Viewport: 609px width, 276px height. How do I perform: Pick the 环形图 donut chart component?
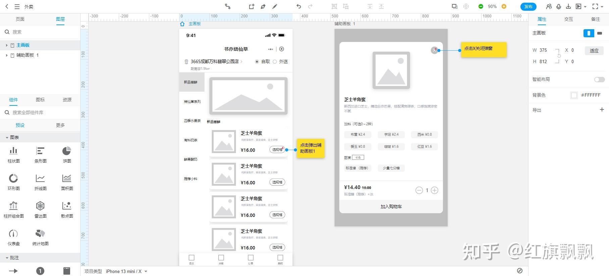point(13,182)
